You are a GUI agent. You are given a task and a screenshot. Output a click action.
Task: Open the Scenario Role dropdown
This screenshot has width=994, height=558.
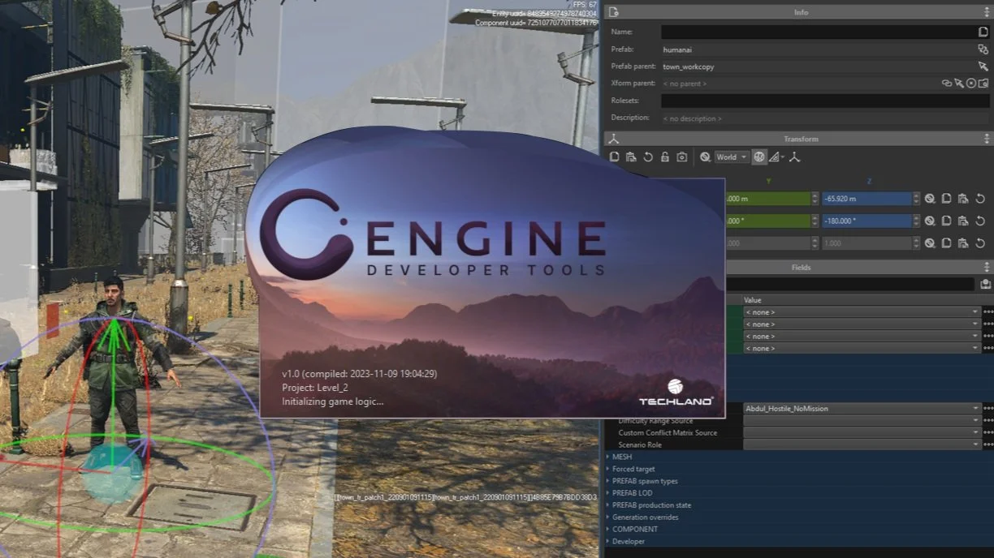click(862, 444)
